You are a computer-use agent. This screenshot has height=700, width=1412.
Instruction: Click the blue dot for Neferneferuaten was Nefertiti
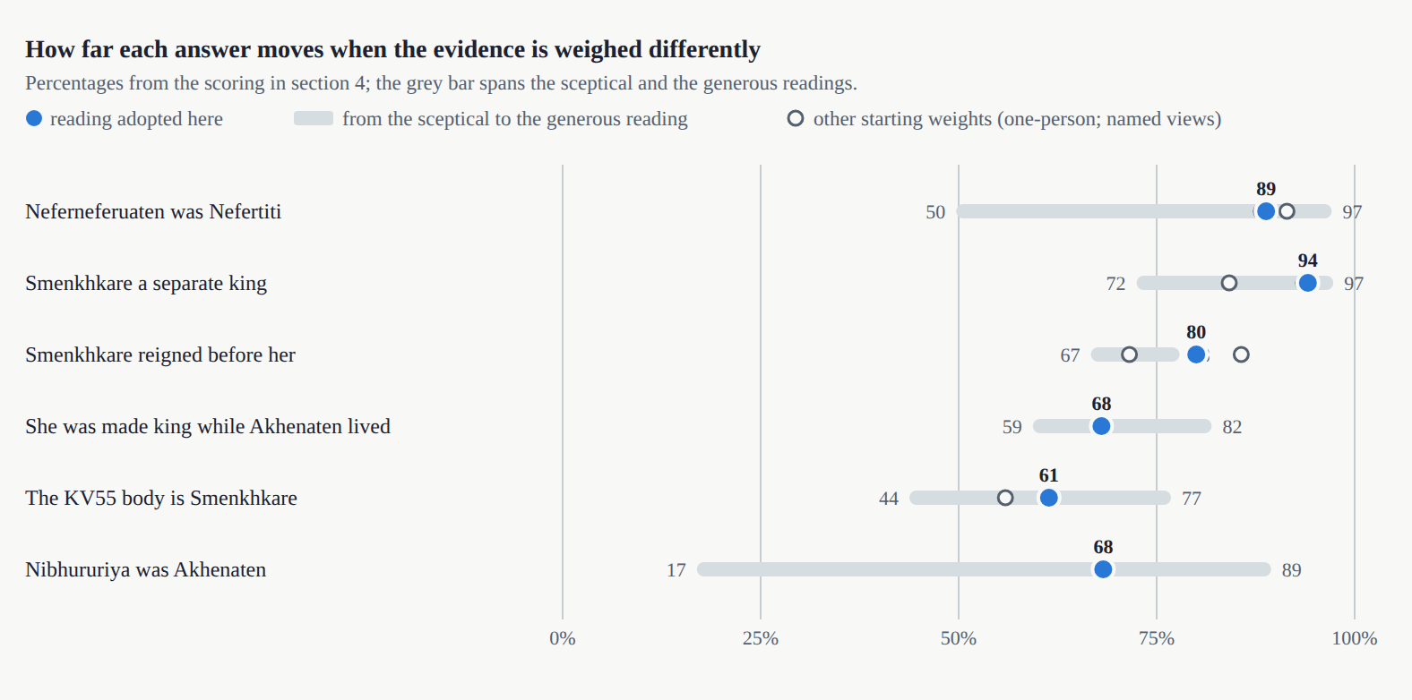click(x=1265, y=211)
